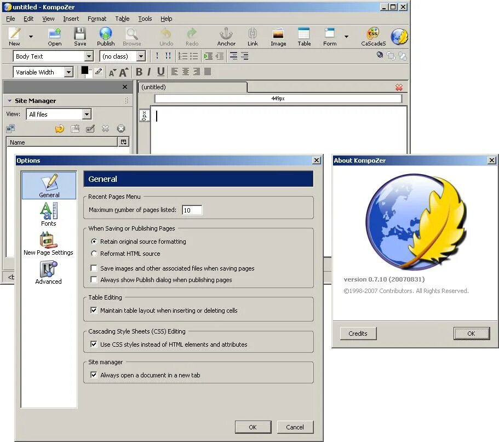
Task: Collapse the Site Manager panel triangle
Action: coord(9,101)
